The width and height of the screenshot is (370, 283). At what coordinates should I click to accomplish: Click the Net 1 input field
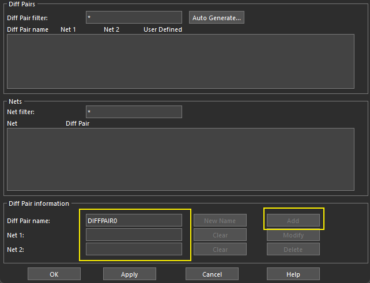134,235
